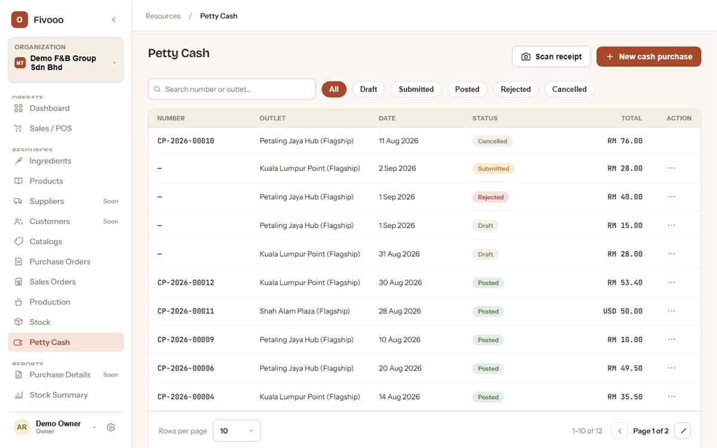Click the Fivooo logo icon
Viewport: 717px width, 448px height.
(x=20, y=20)
